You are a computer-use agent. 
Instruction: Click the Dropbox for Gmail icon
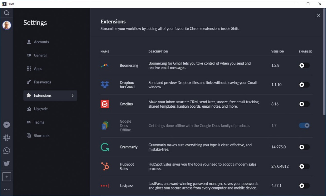(x=105, y=85)
